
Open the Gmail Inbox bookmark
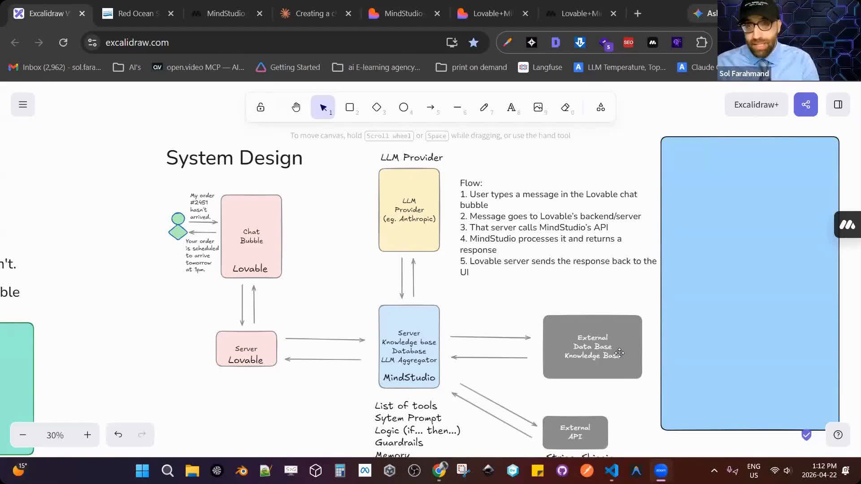(55, 67)
